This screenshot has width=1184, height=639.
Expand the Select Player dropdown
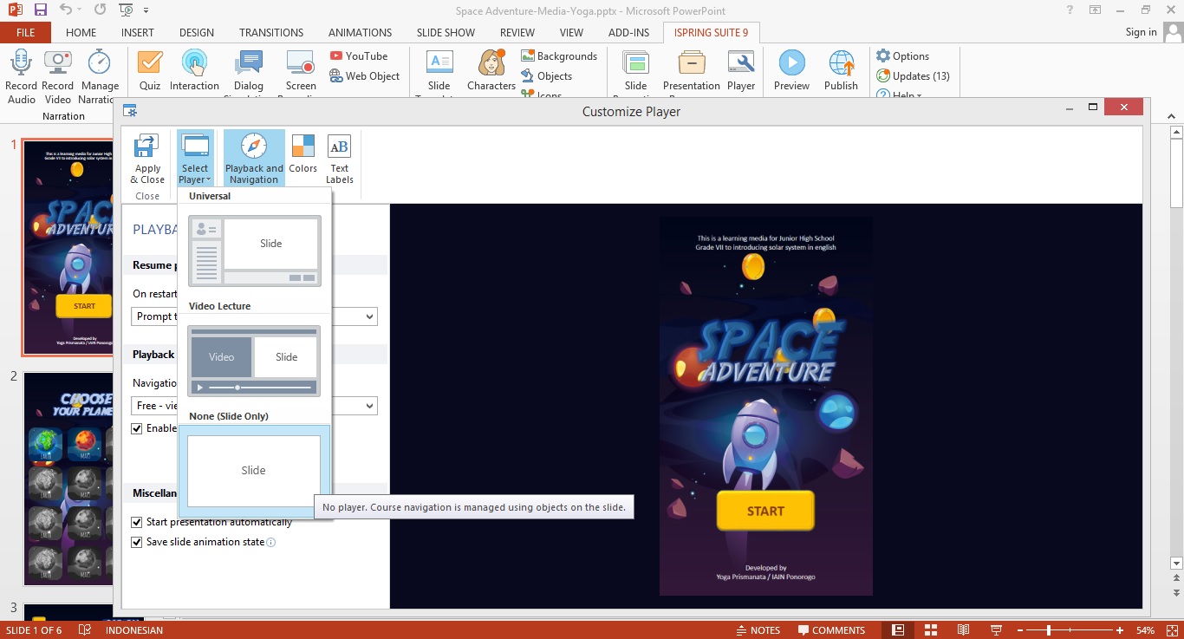[194, 158]
